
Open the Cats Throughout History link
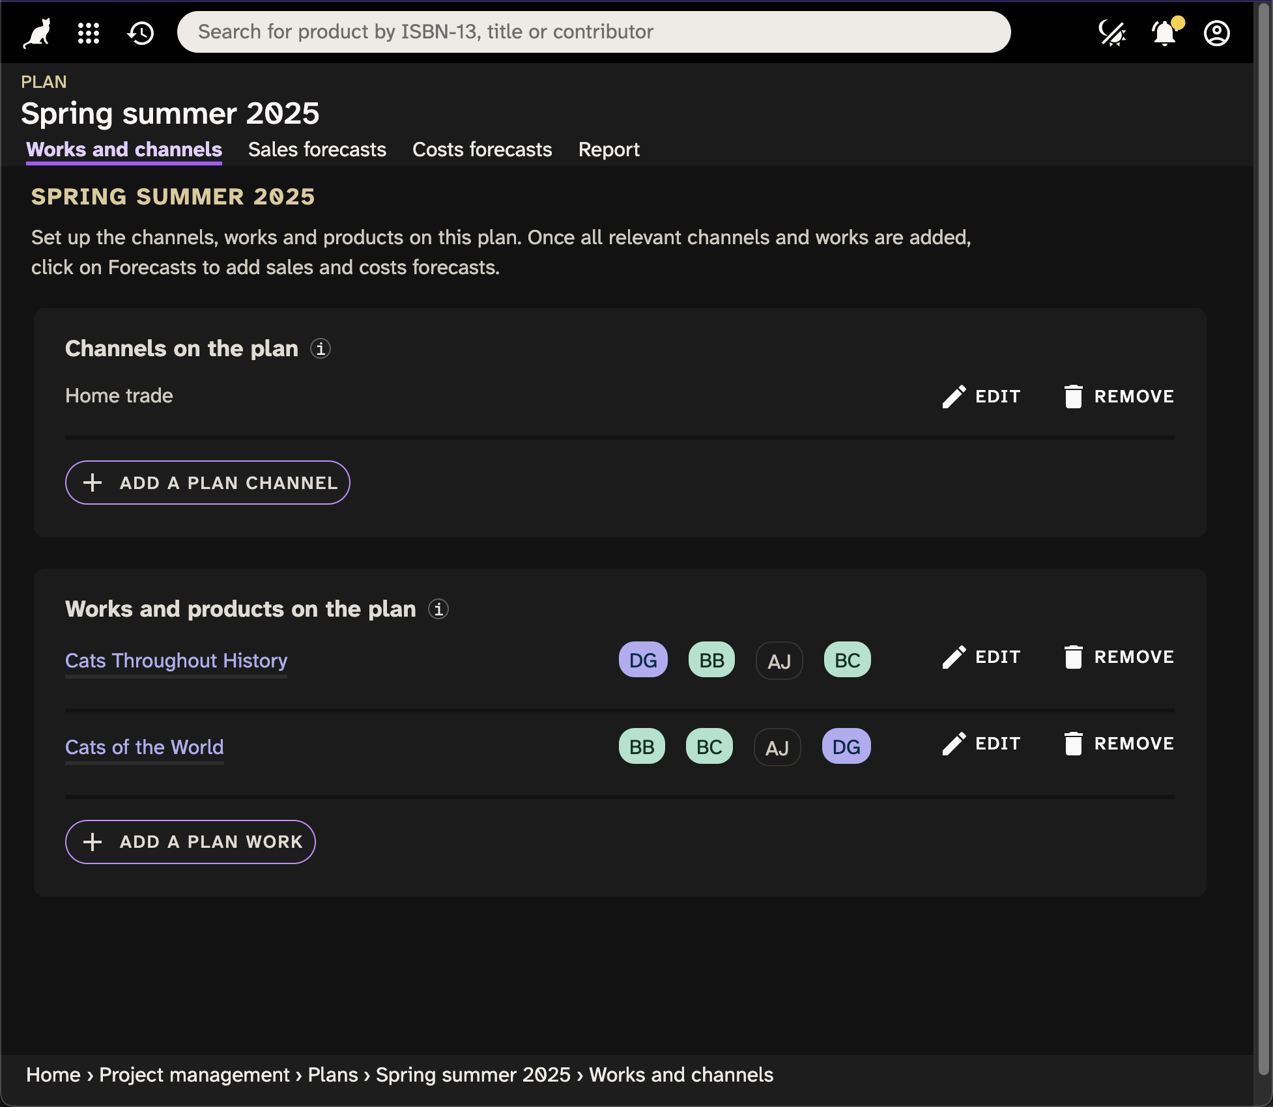tap(176, 660)
